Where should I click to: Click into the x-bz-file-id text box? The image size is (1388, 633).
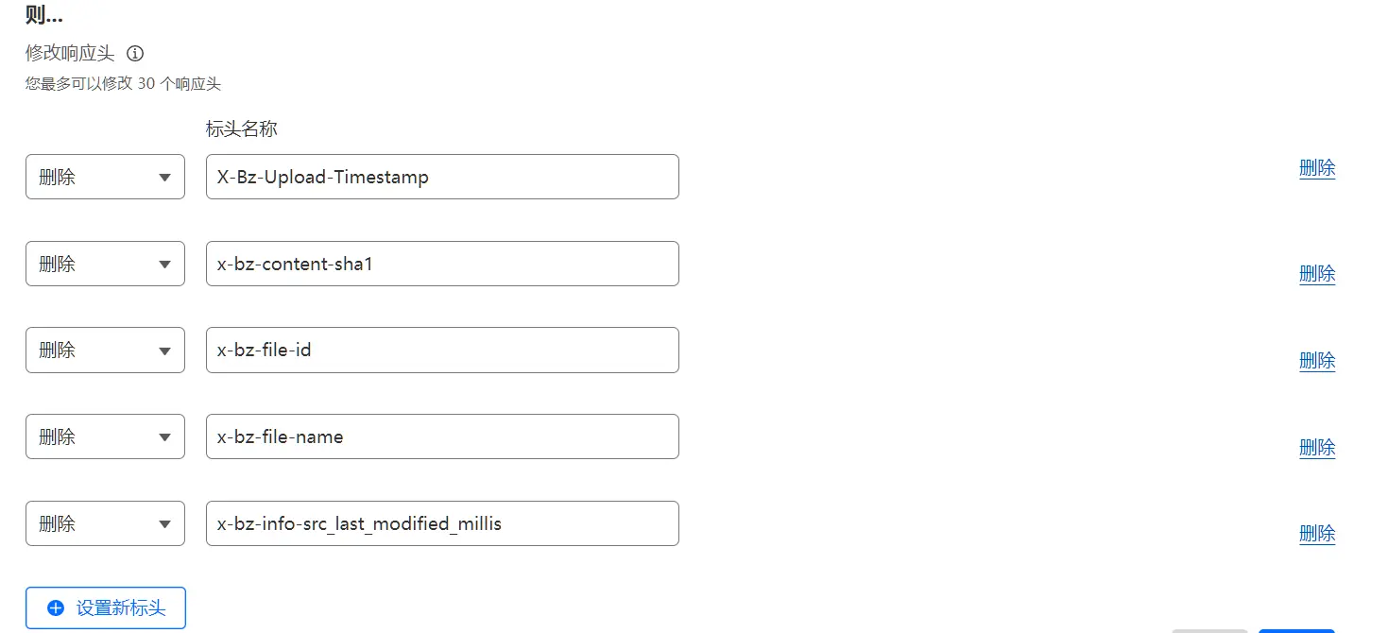tap(442, 350)
